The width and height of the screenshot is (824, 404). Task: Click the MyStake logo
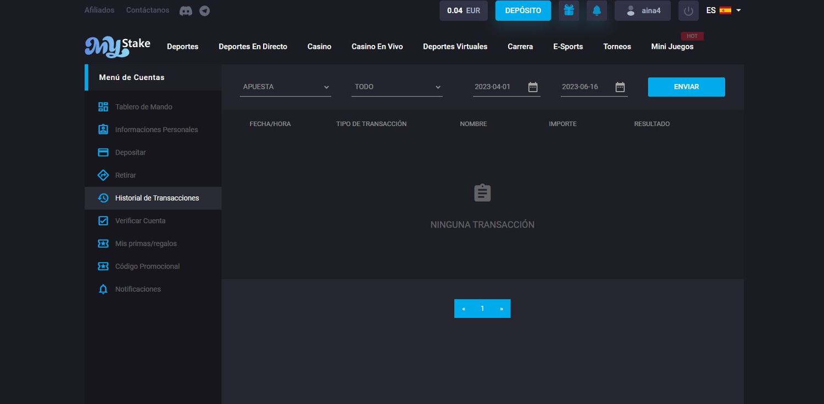(118, 47)
